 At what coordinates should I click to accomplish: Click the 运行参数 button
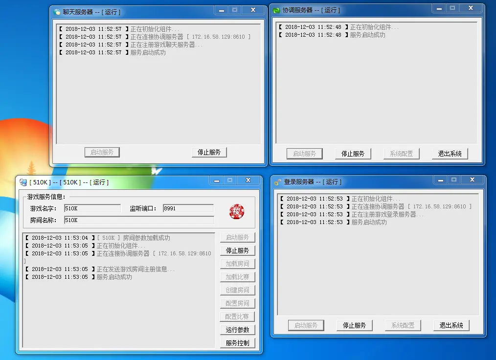click(x=238, y=330)
